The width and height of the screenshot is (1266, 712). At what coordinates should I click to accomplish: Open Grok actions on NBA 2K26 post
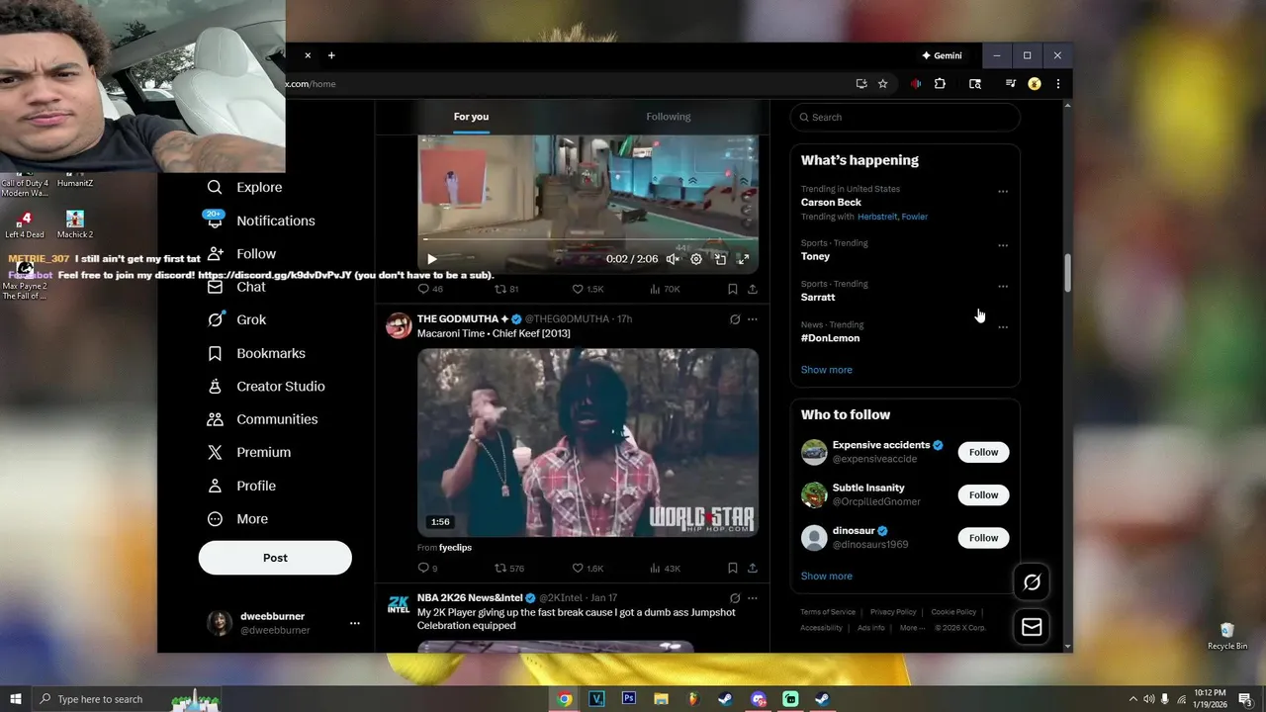[734, 598]
